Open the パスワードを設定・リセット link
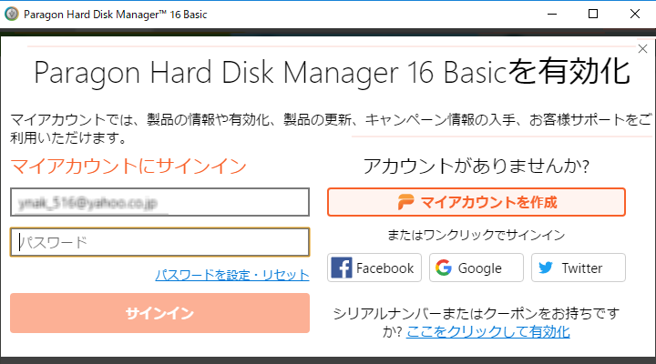This screenshot has height=364, width=656. click(x=232, y=275)
